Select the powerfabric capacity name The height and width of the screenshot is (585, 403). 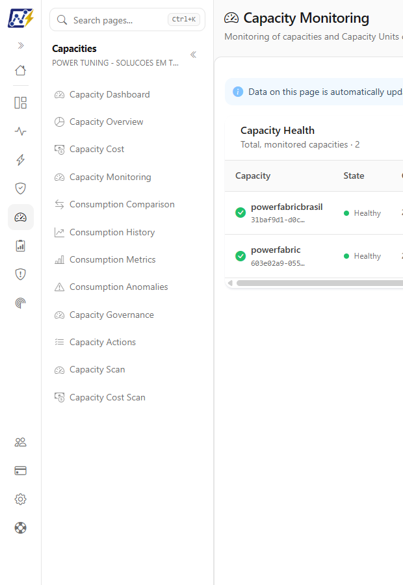point(276,250)
